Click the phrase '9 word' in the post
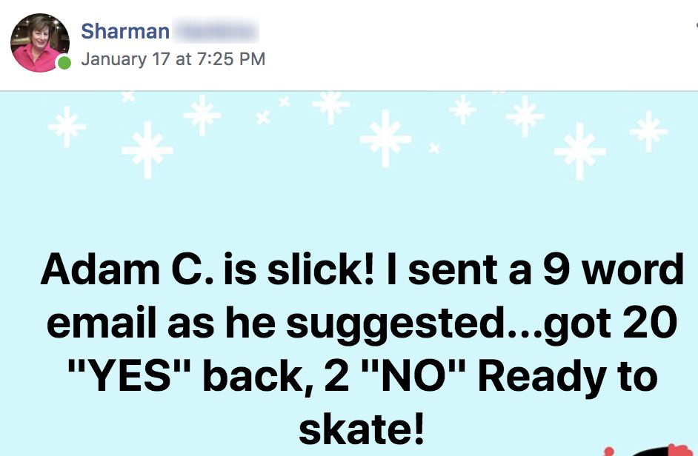The image size is (698, 456). tap(613, 269)
